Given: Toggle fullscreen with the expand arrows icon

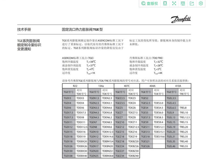Looking at the screenshot, I should click(x=174, y=4).
